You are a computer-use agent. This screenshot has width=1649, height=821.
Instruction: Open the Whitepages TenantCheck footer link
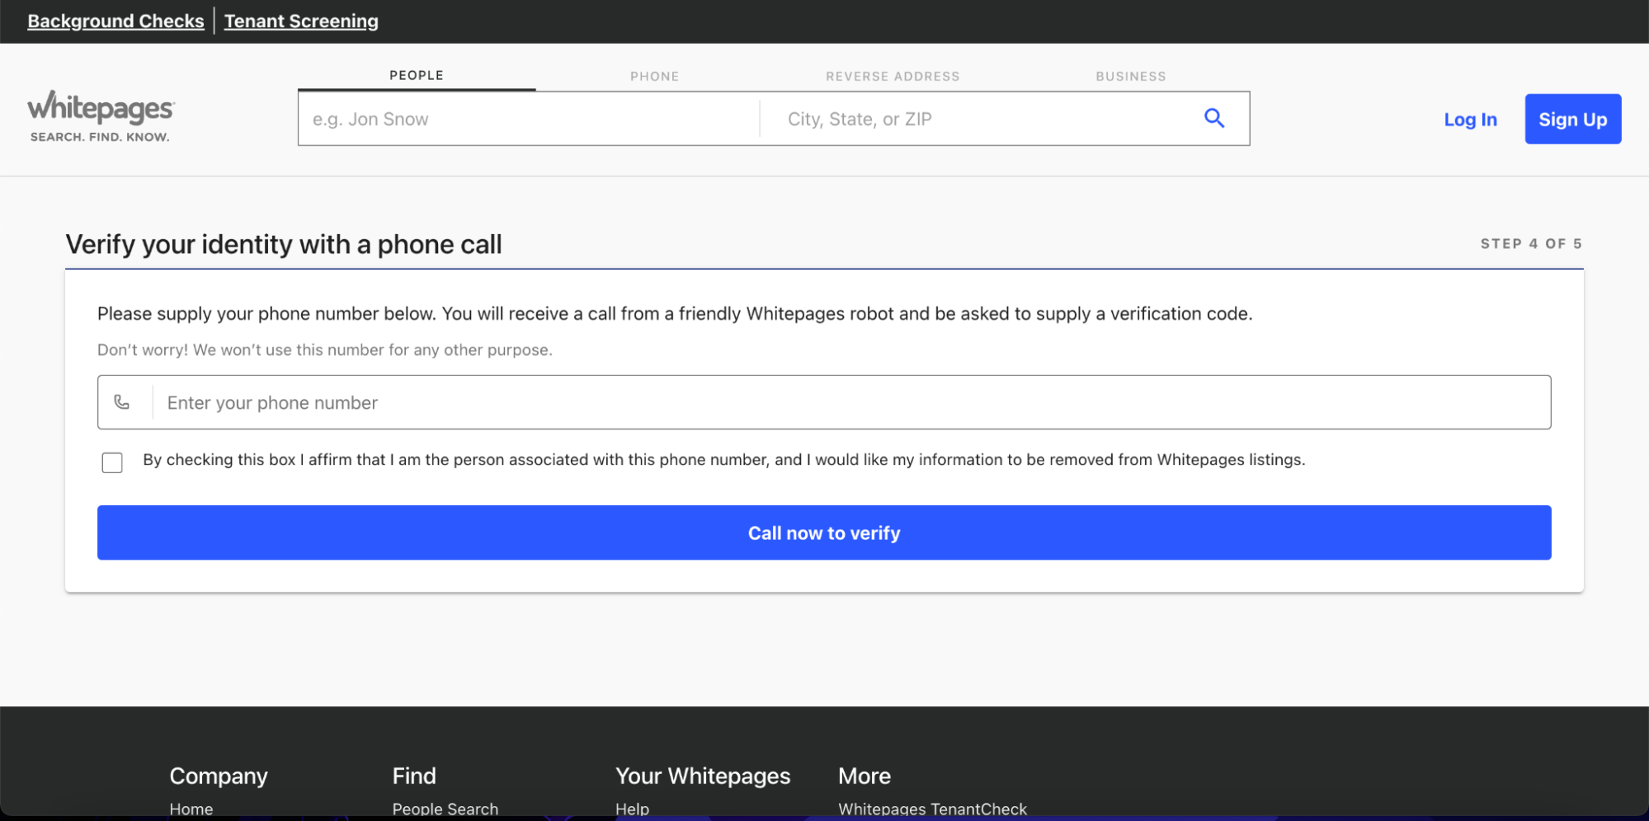(x=932, y=809)
